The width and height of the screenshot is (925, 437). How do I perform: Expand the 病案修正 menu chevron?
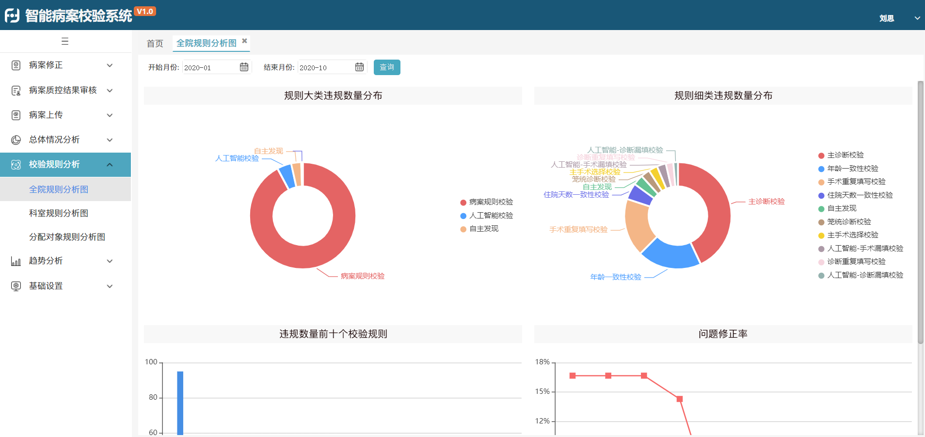pos(110,65)
